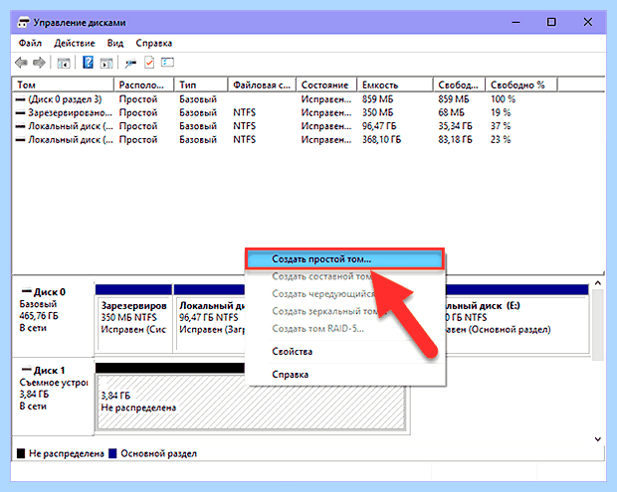Sort by the Файловая с... column header
Viewport: 617px width, 492px height.
coord(262,84)
